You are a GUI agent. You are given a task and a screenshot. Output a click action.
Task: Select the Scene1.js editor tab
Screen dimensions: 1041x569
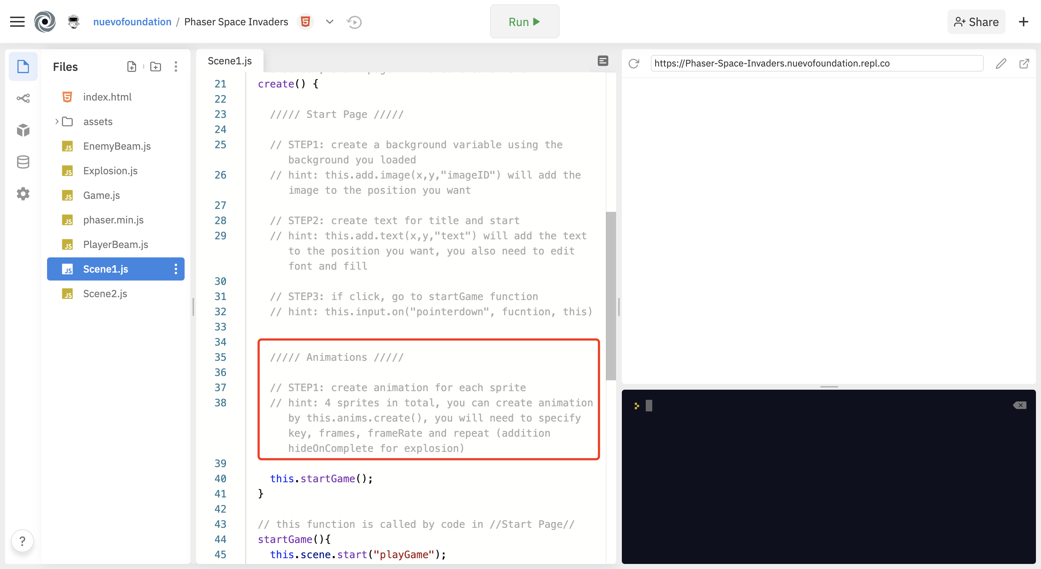(229, 61)
